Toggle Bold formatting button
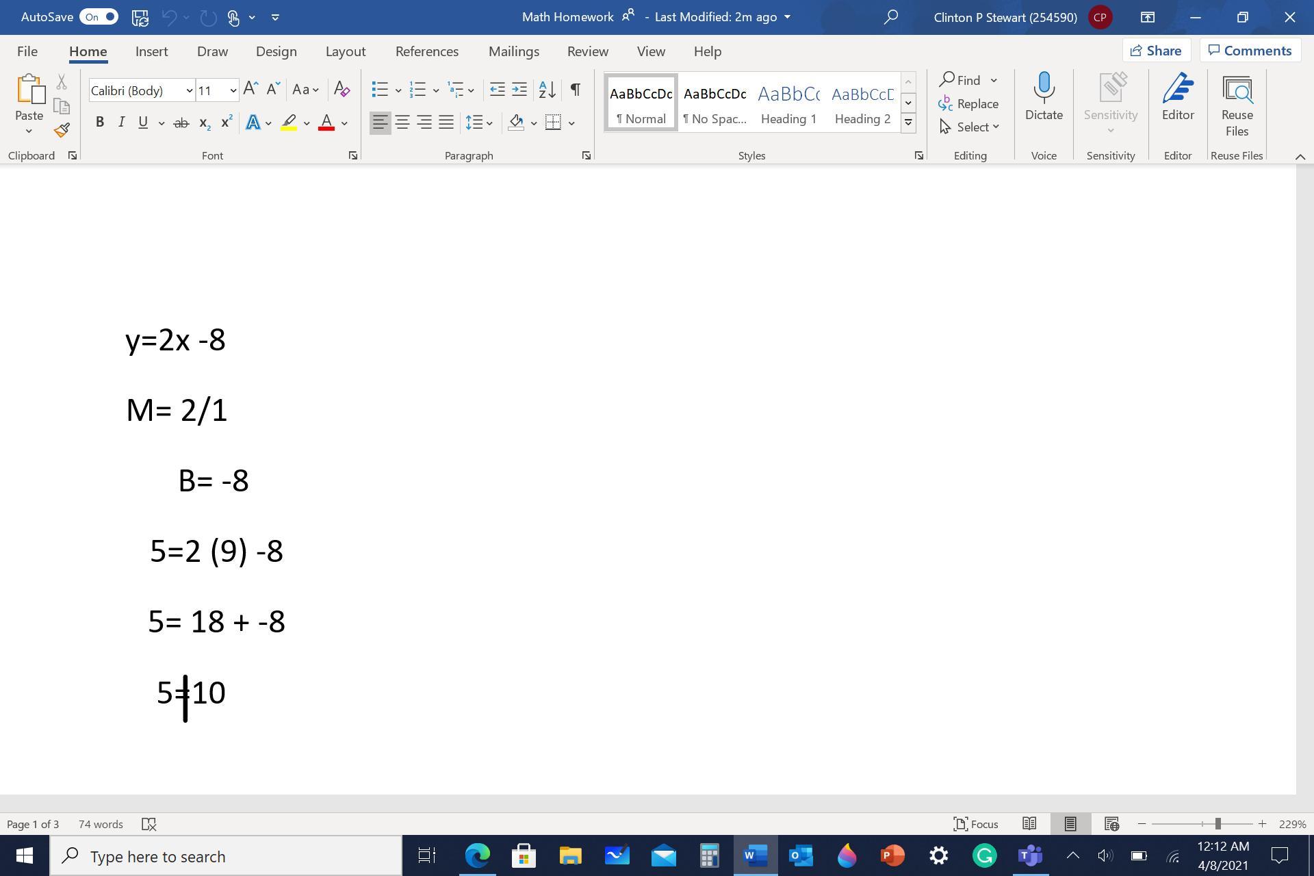Screen dimensions: 1314x876 click(x=100, y=123)
